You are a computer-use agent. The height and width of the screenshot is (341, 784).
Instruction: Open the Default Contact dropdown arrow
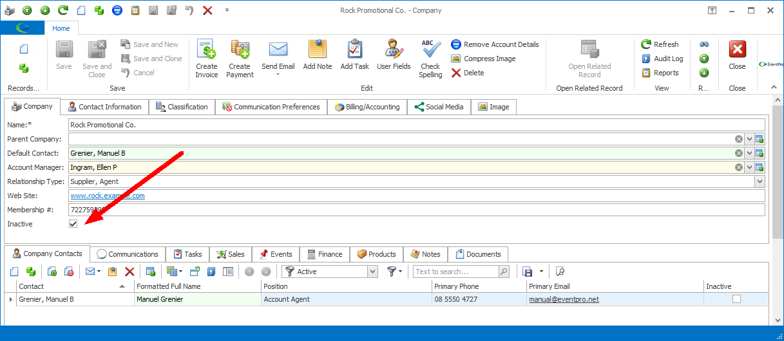tap(749, 153)
